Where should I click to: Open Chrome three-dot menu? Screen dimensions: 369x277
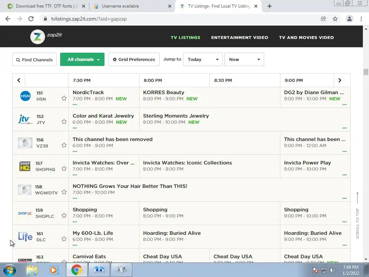point(361,19)
